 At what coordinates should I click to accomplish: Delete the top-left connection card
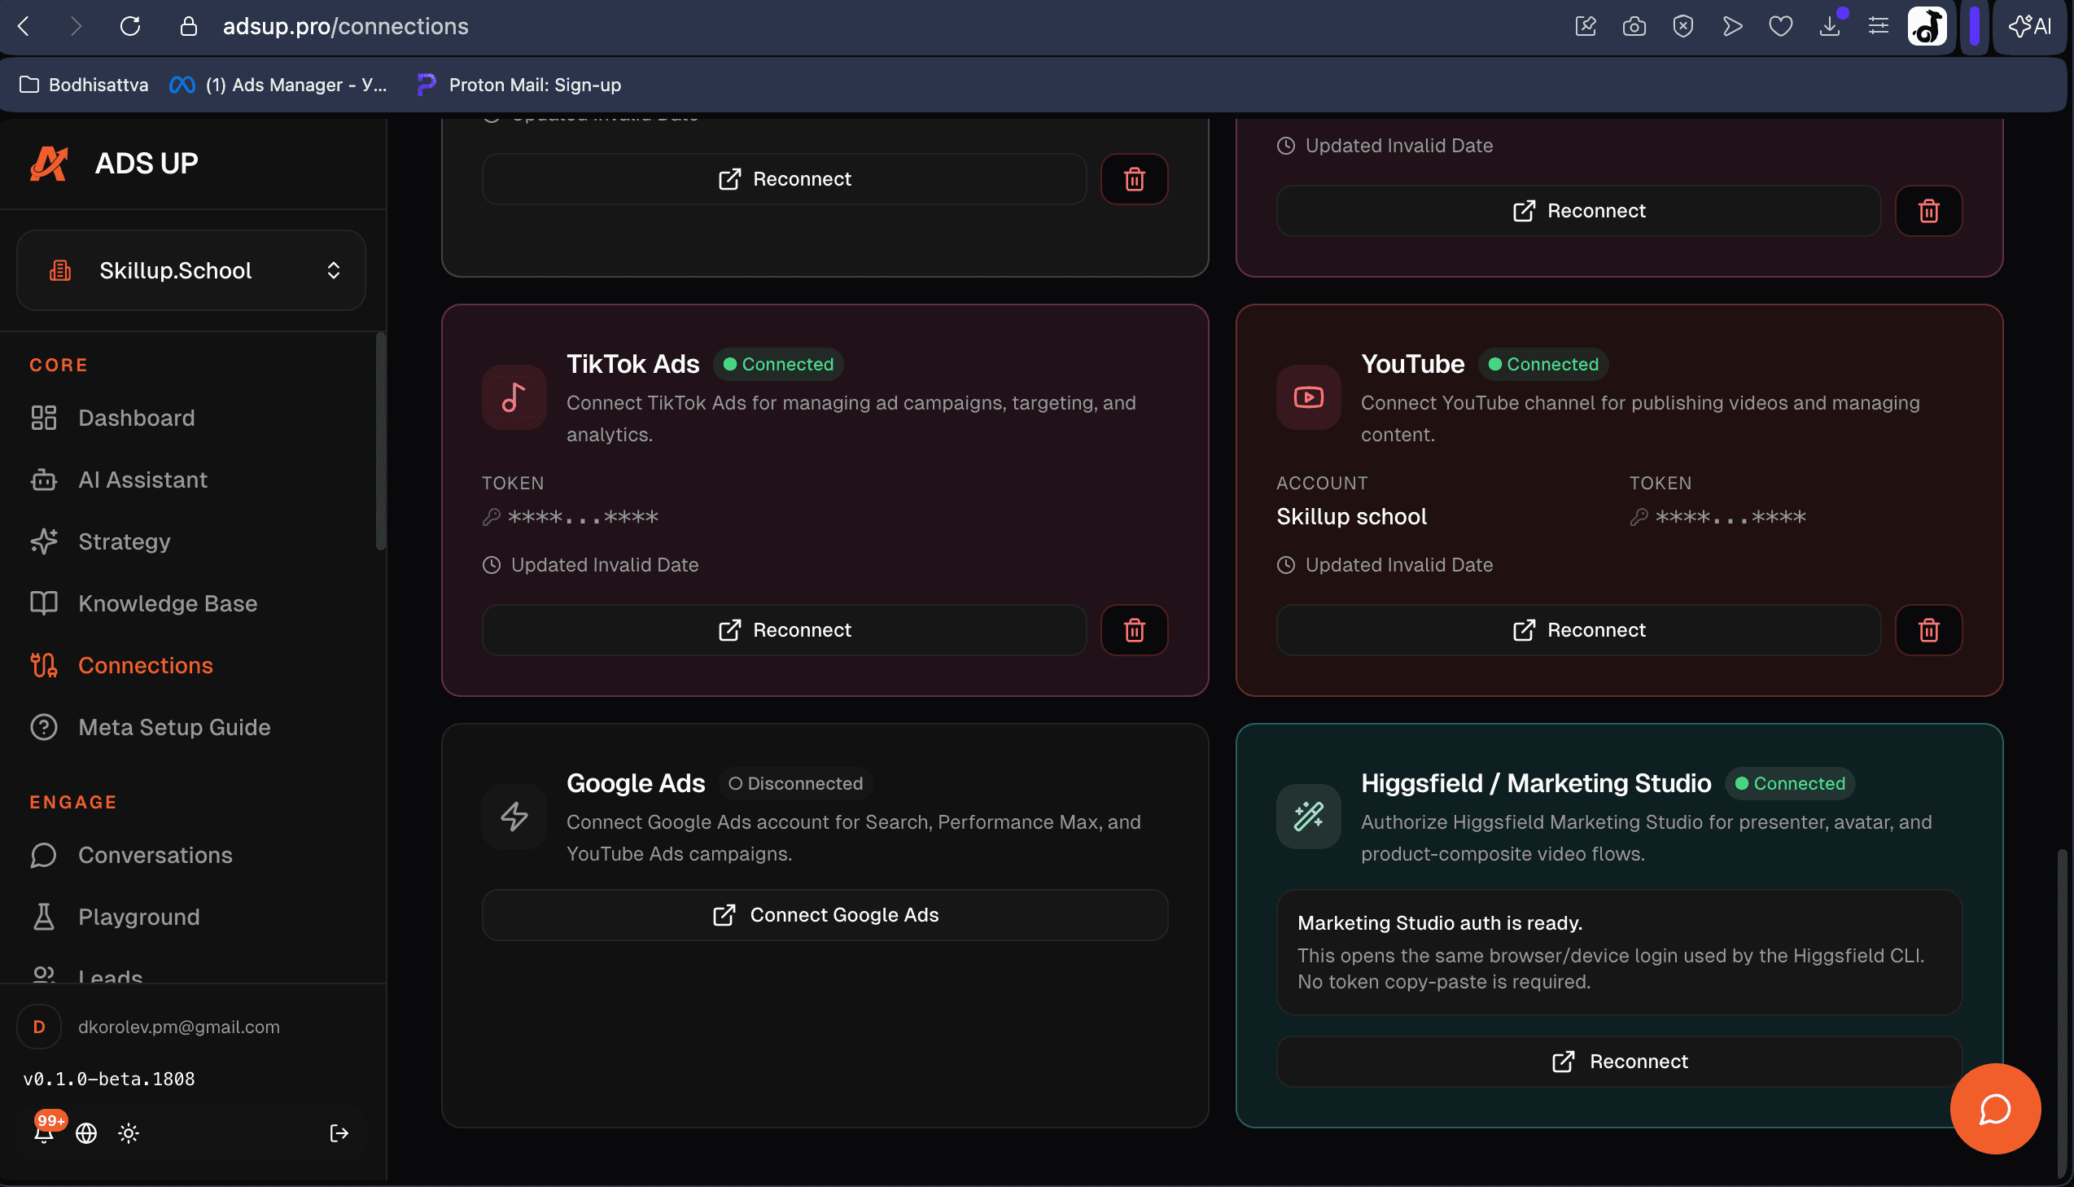coord(1135,179)
